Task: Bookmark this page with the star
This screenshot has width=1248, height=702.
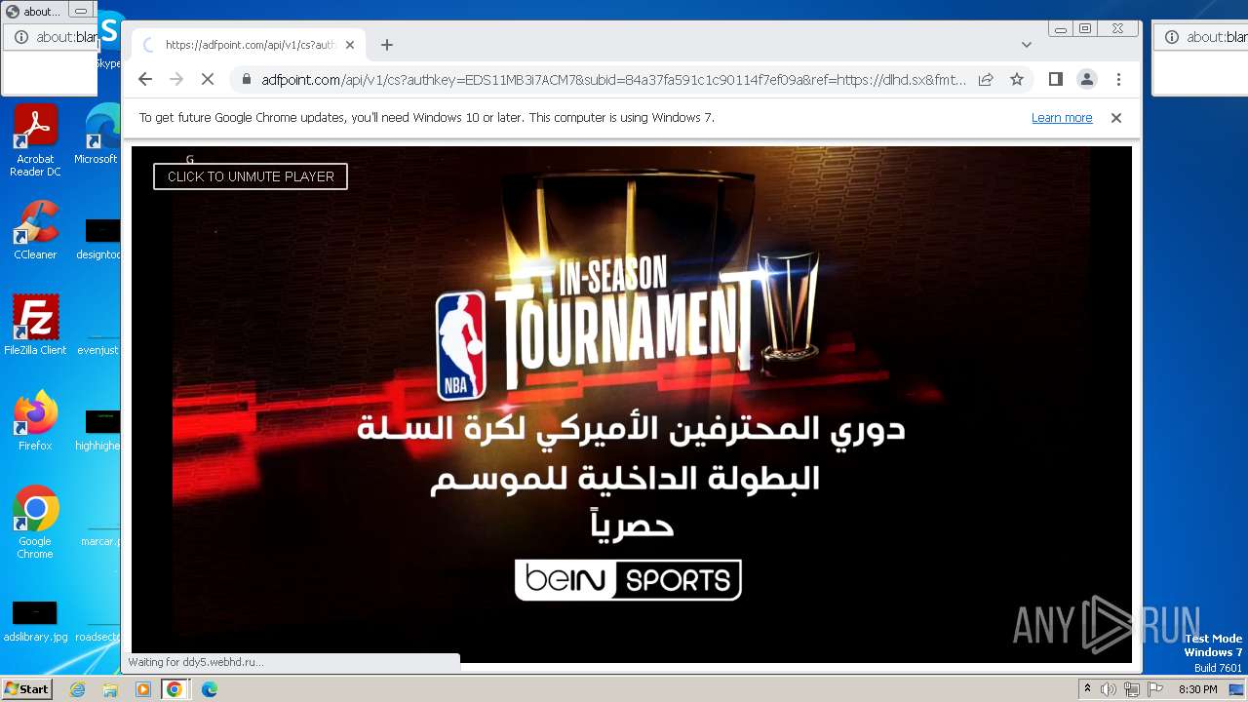Action: point(1017,79)
